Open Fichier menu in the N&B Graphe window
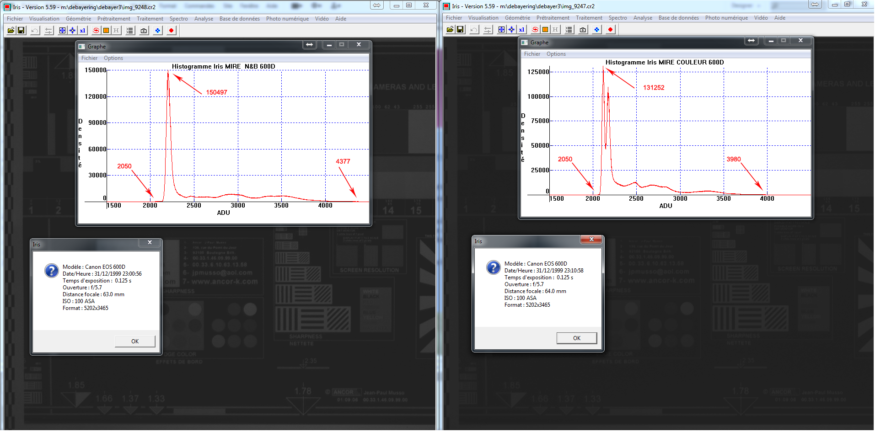 coord(89,58)
